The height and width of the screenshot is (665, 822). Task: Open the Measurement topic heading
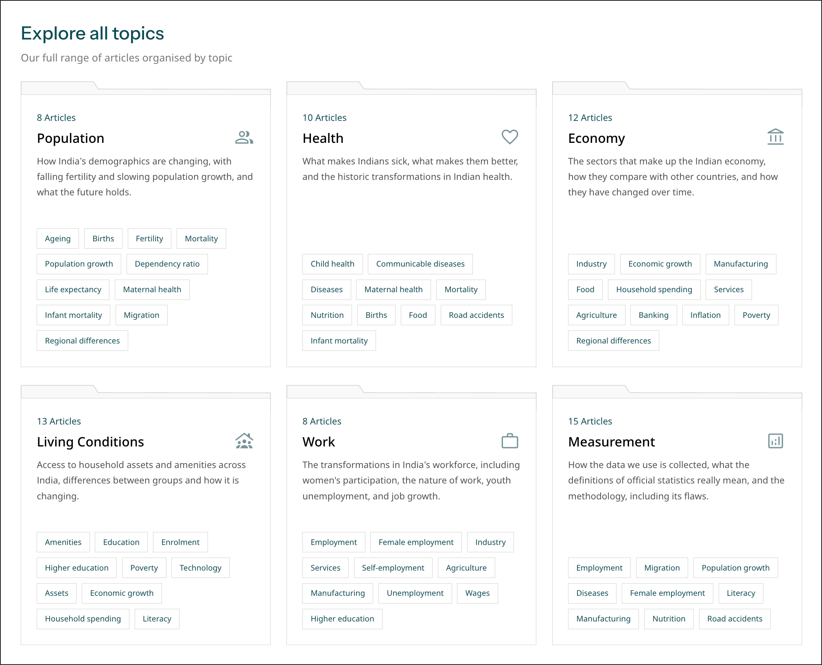coord(611,442)
